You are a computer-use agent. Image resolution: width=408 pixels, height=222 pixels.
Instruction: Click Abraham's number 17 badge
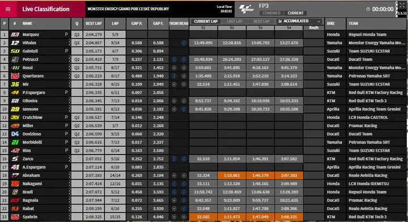point(15,176)
